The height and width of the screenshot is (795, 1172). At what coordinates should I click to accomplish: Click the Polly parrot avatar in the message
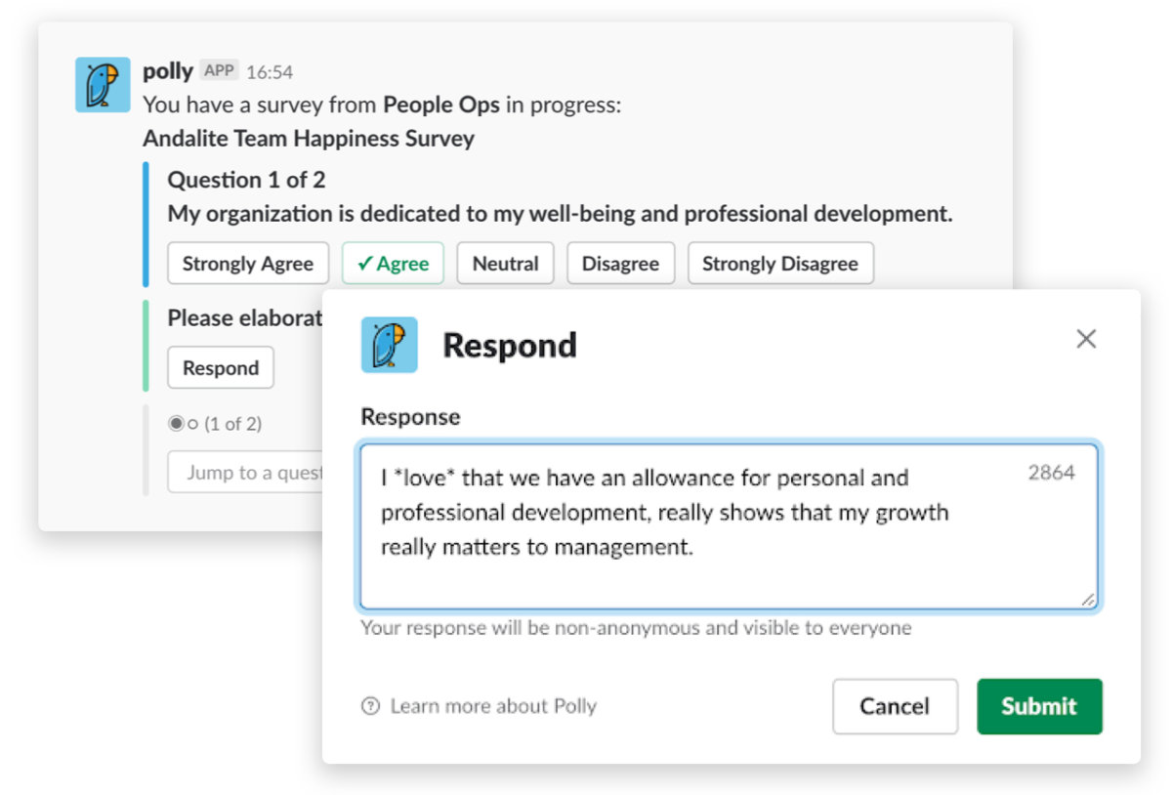[x=103, y=85]
